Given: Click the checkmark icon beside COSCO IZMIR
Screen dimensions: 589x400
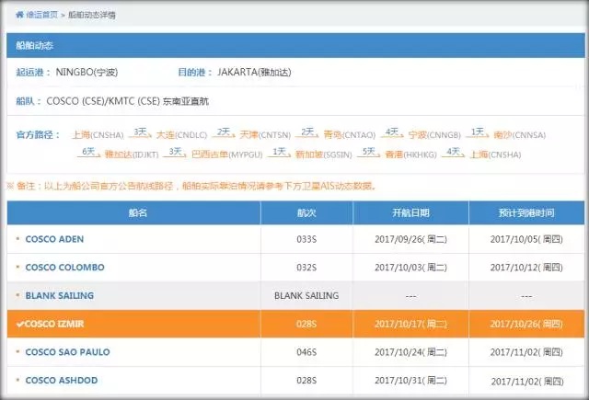Looking at the screenshot, I should pos(20,324).
